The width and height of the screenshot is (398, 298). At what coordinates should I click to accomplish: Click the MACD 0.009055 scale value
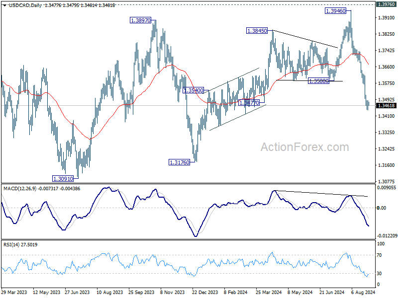pos(387,188)
